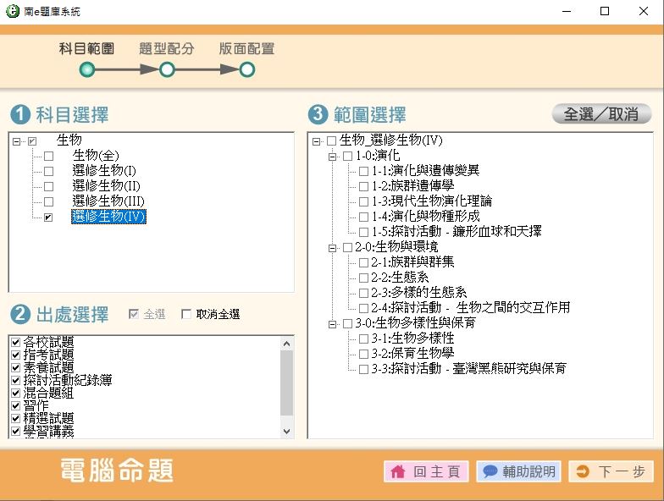This screenshot has height=501, width=664.
Task: Check the 2-0:生物與環境 checkbox
Action: (347, 247)
